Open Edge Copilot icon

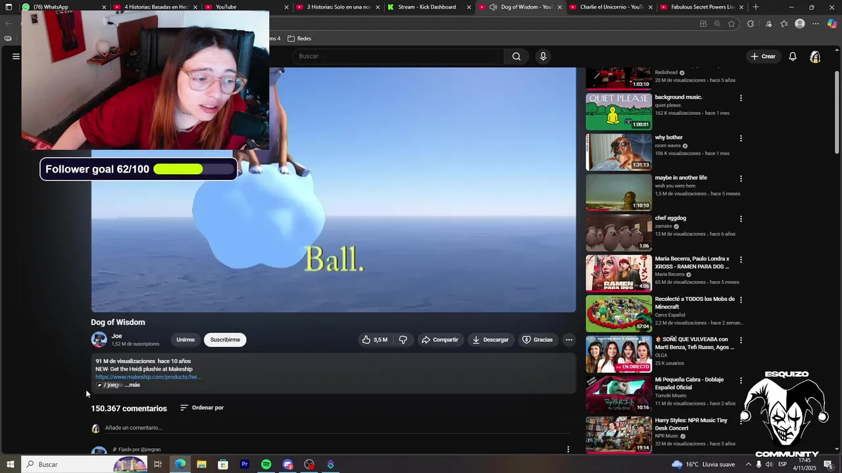point(832,24)
